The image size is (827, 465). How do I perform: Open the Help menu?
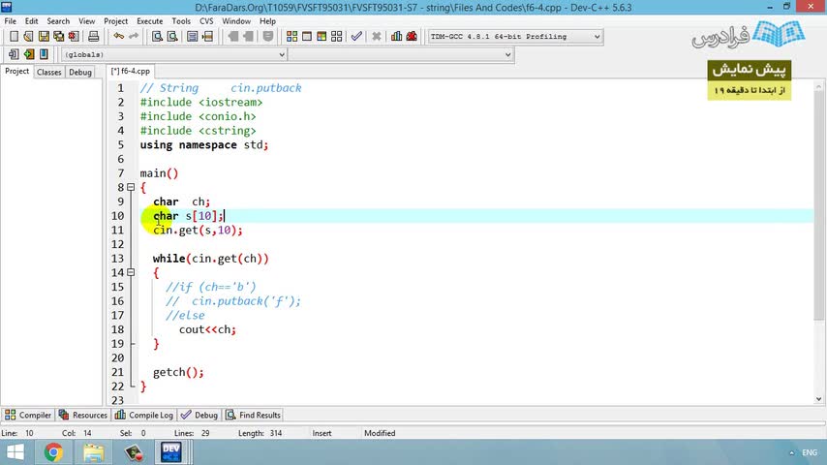tap(267, 21)
